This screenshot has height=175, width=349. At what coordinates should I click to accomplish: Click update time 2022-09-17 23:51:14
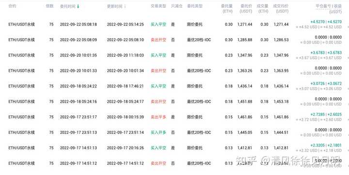[126, 132]
